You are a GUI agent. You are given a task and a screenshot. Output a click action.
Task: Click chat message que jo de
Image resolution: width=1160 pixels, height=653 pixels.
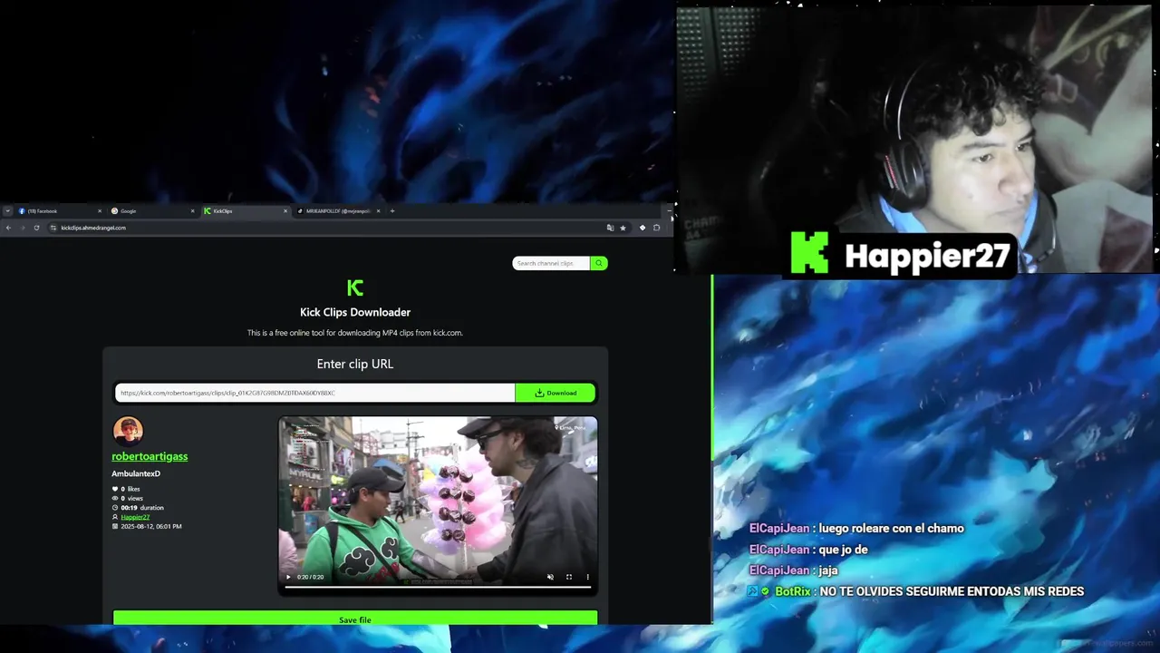[843, 550]
